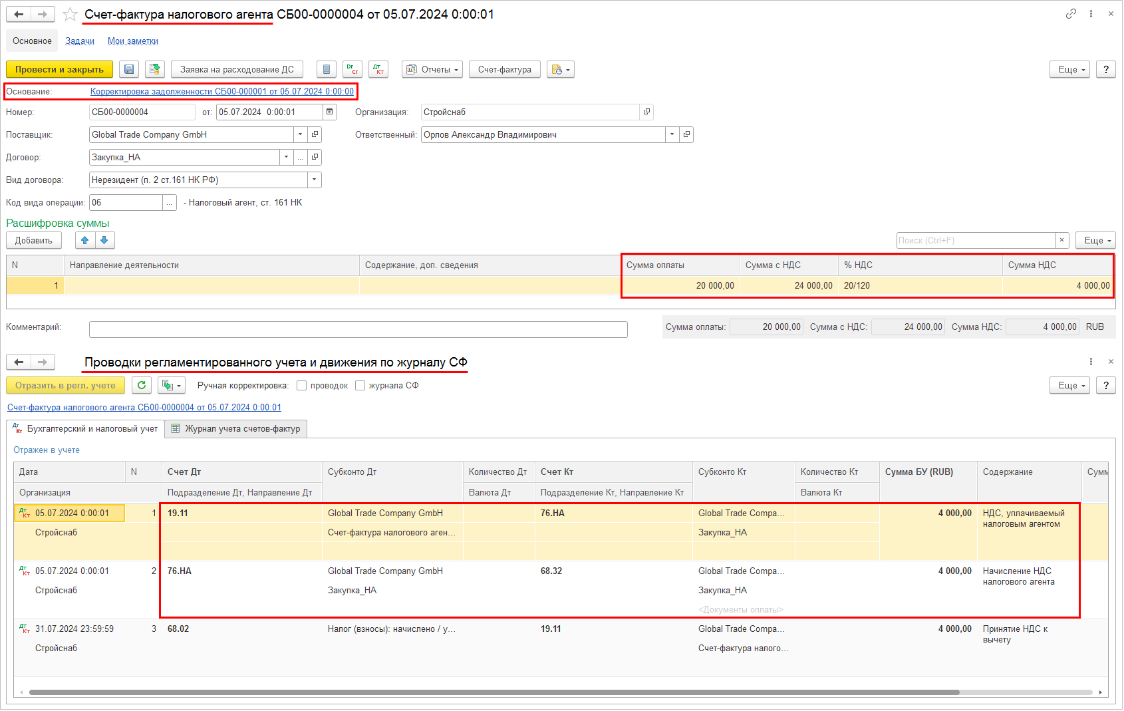Move table row up with blue arrow
1124x711 pixels.
click(84, 240)
